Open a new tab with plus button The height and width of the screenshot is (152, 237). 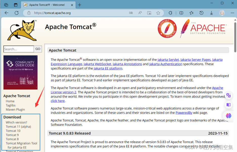tap(79, 5)
